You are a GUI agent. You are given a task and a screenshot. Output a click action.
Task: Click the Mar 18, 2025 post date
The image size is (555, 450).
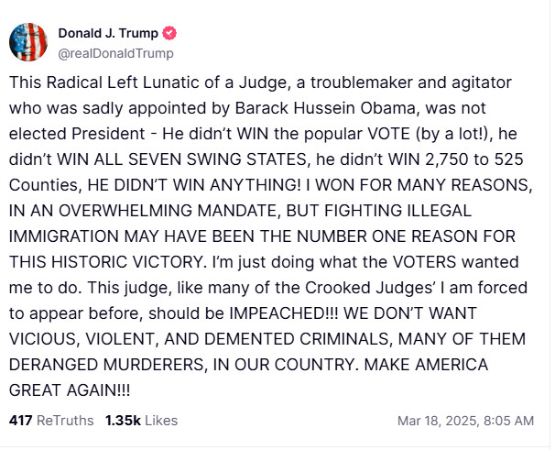coord(437,421)
